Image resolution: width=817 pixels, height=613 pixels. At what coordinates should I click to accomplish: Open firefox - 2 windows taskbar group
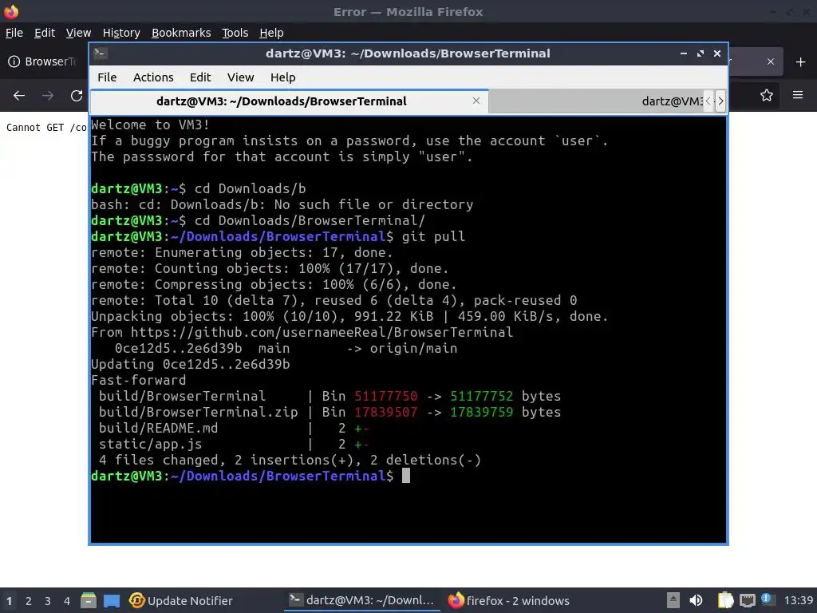coord(508,600)
